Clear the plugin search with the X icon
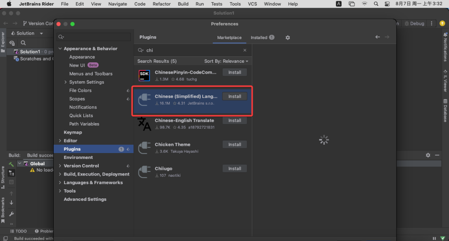 244,50
